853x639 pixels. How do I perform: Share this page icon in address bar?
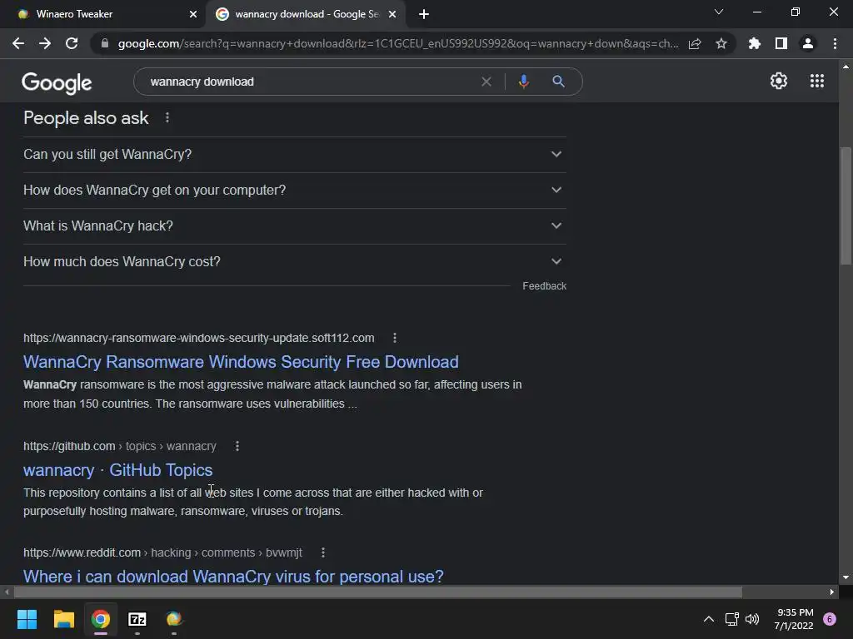click(695, 44)
